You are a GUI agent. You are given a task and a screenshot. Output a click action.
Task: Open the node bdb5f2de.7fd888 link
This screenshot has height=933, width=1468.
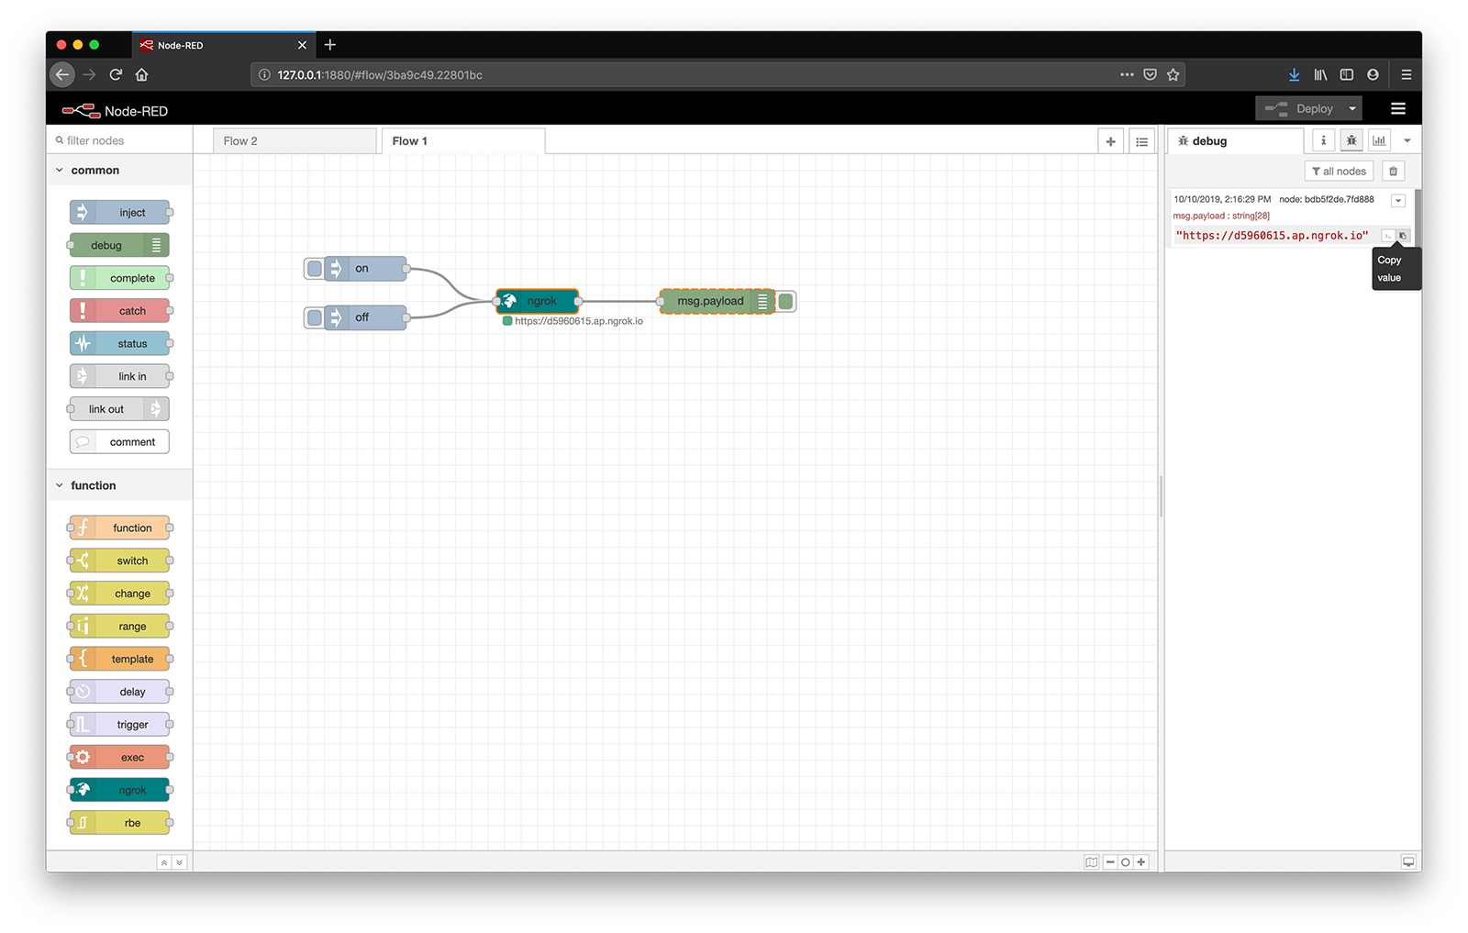coord(1327,199)
